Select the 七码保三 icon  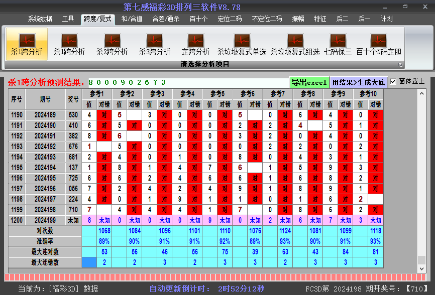[x=338, y=44]
